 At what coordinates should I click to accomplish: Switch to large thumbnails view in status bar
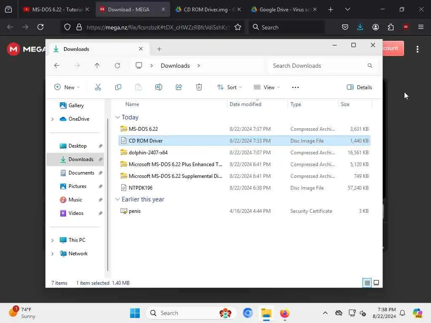point(376,283)
